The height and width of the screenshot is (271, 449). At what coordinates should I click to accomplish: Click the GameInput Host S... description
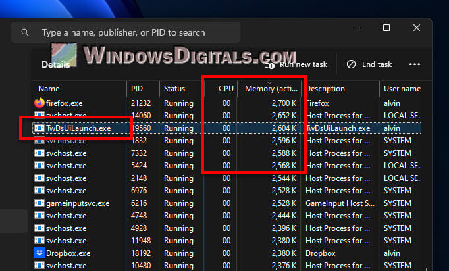pos(340,203)
